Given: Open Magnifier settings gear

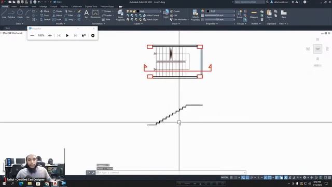Looking at the screenshot, I should pyautogui.click(x=93, y=35).
